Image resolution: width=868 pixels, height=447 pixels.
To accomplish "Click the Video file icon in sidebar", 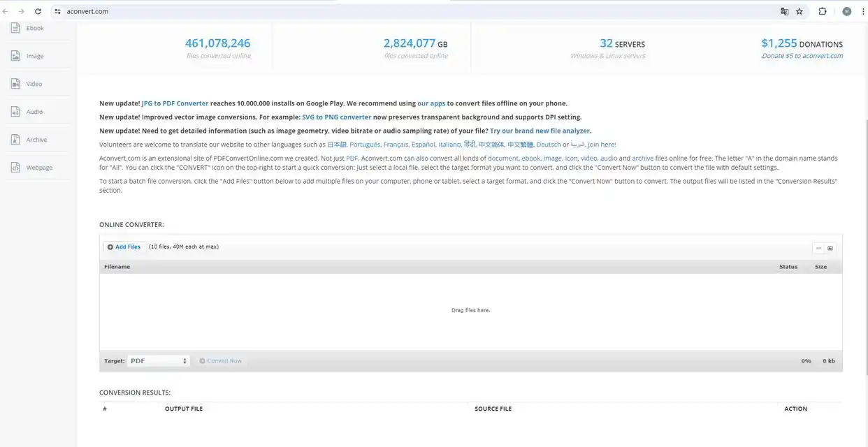I will (x=15, y=84).
